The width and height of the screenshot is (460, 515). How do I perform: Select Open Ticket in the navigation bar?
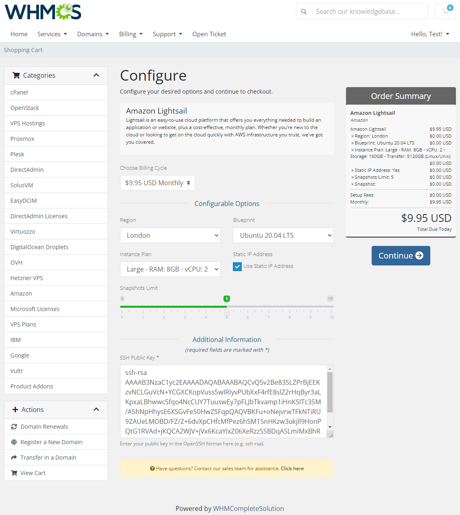point(209,34)
